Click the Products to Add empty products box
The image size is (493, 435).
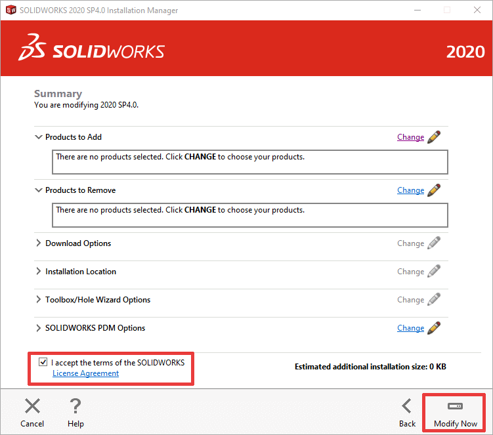coord(250,162)
